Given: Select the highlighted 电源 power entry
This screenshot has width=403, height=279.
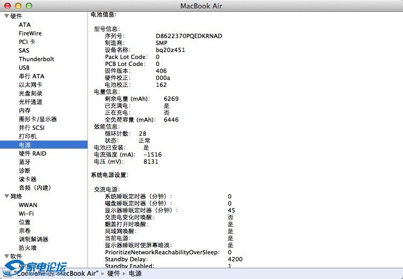Looking at the screenshot, I should 43,145.
